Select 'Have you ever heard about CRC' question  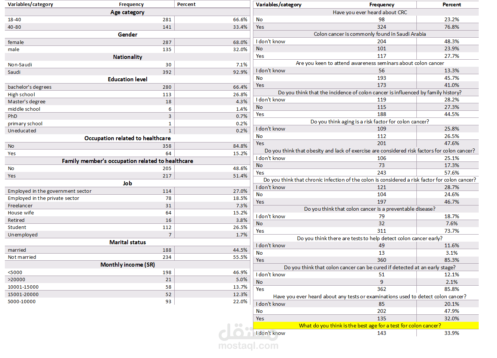point(370,12)
